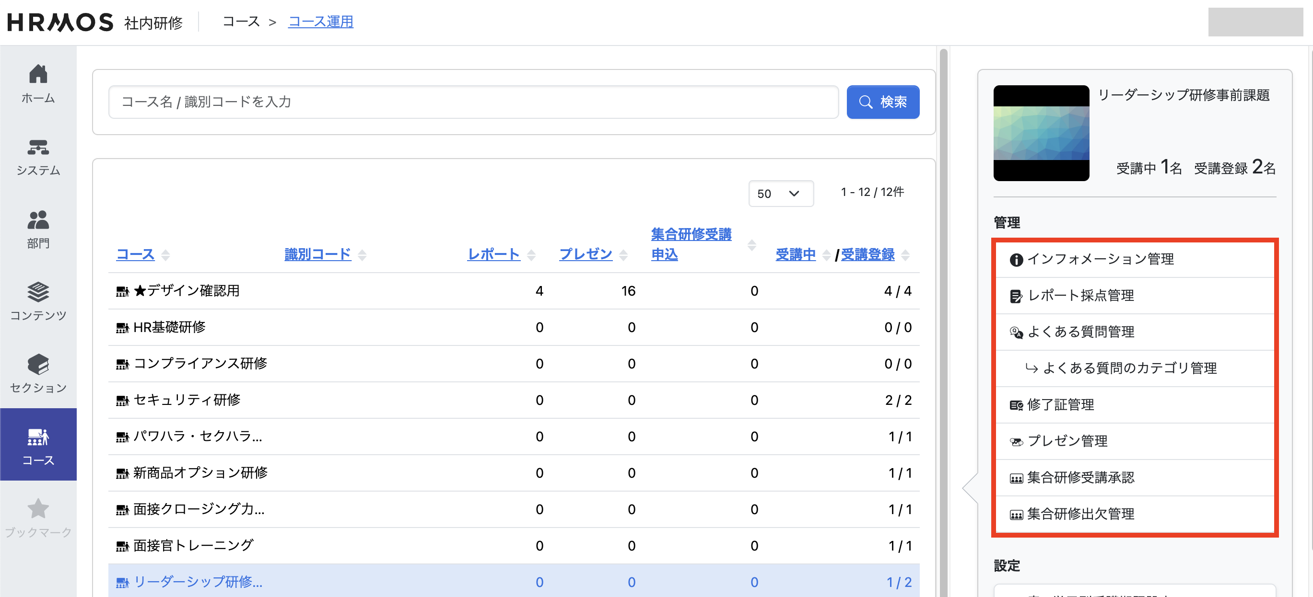Open レポート採点管理 menu item
1313x597 pixels.
[x=1080, y=296]
